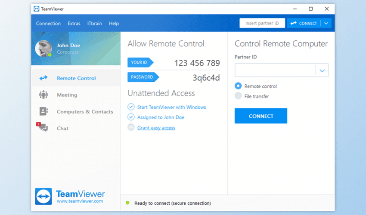Viewport: 366px width, 215px height.
Task: Click the Meeting people icon
Action: [x=43, y=95]
